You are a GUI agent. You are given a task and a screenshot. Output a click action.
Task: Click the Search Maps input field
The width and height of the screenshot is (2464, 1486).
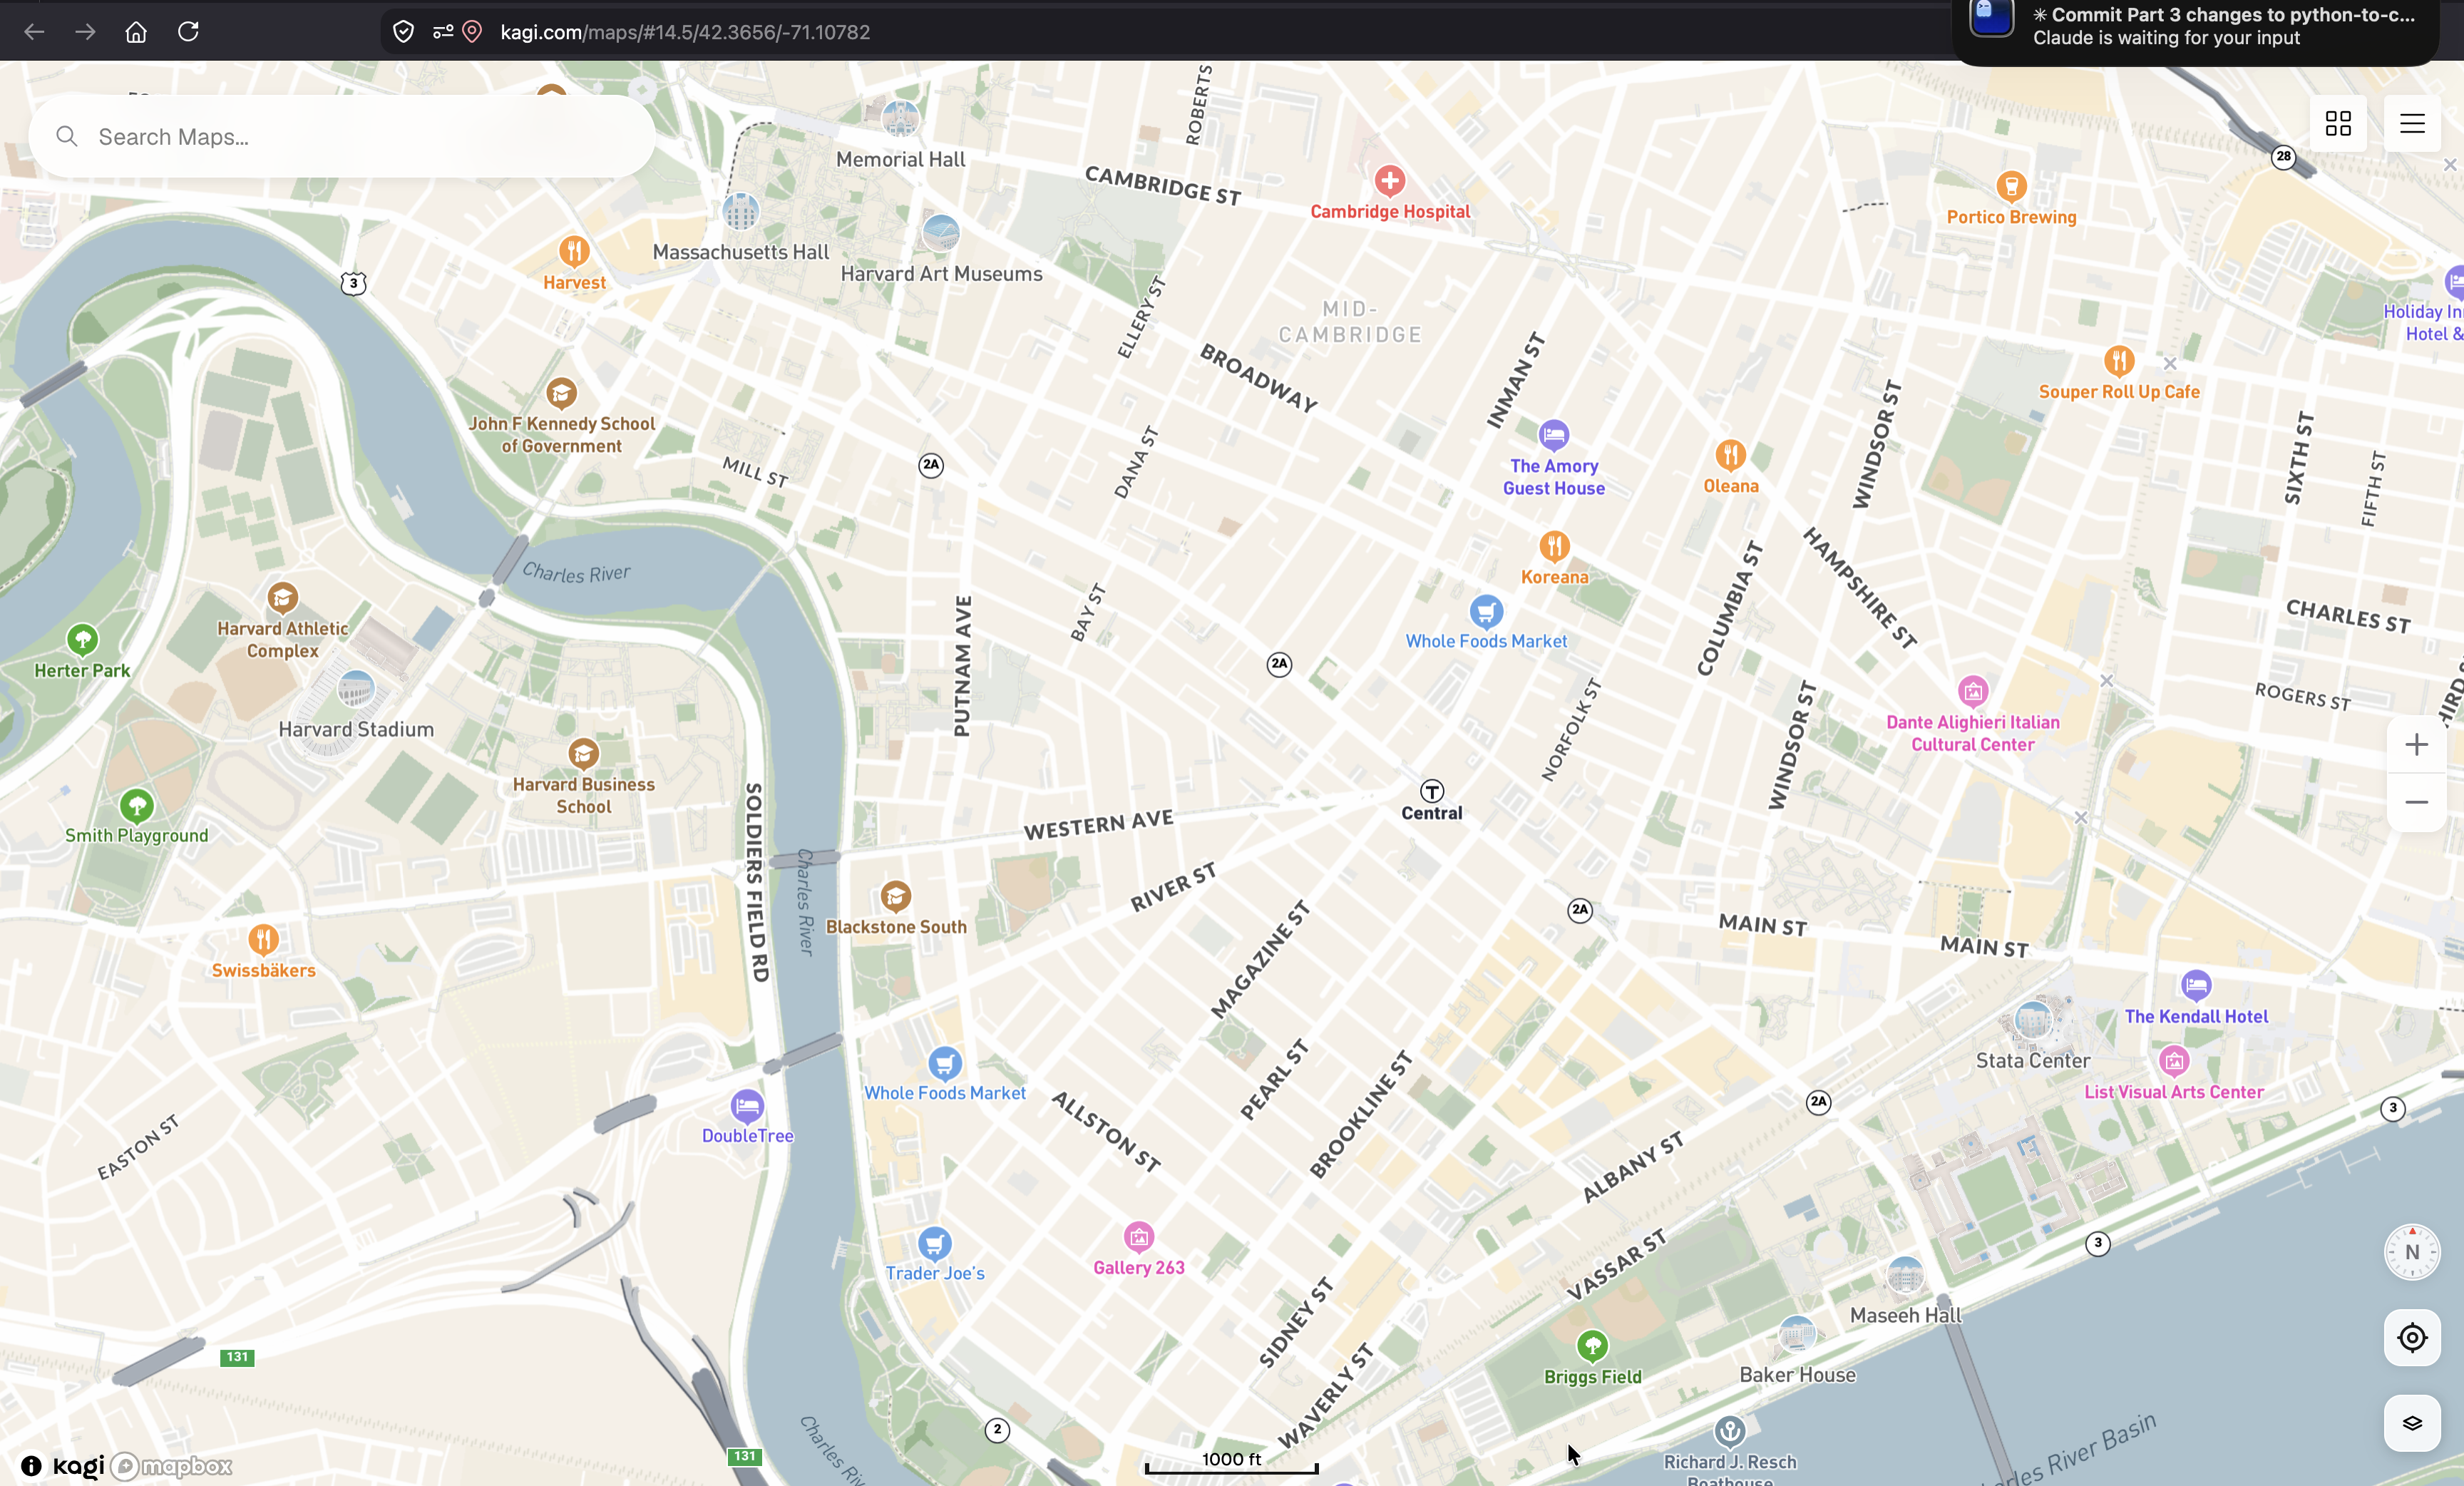pos(342,136)
